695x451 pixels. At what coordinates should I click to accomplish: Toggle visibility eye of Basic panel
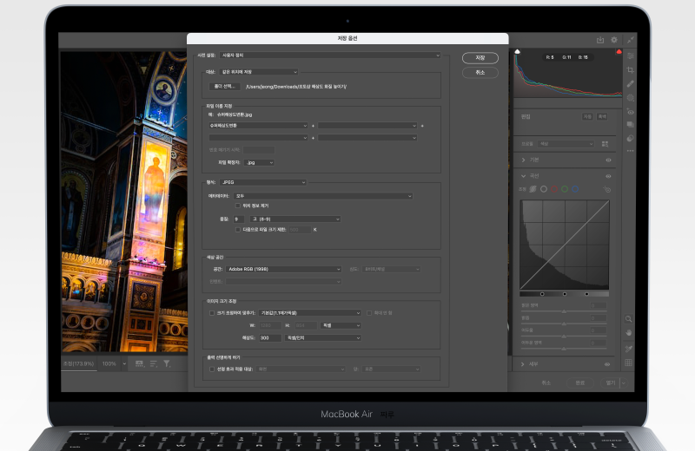(x=609, y=160)
